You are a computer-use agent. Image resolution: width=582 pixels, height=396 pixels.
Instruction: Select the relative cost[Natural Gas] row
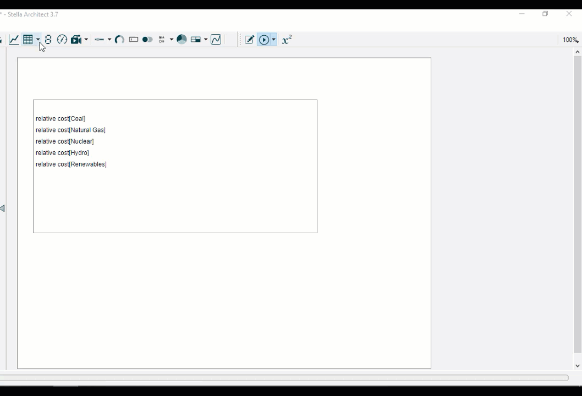(x=70, y=130)
